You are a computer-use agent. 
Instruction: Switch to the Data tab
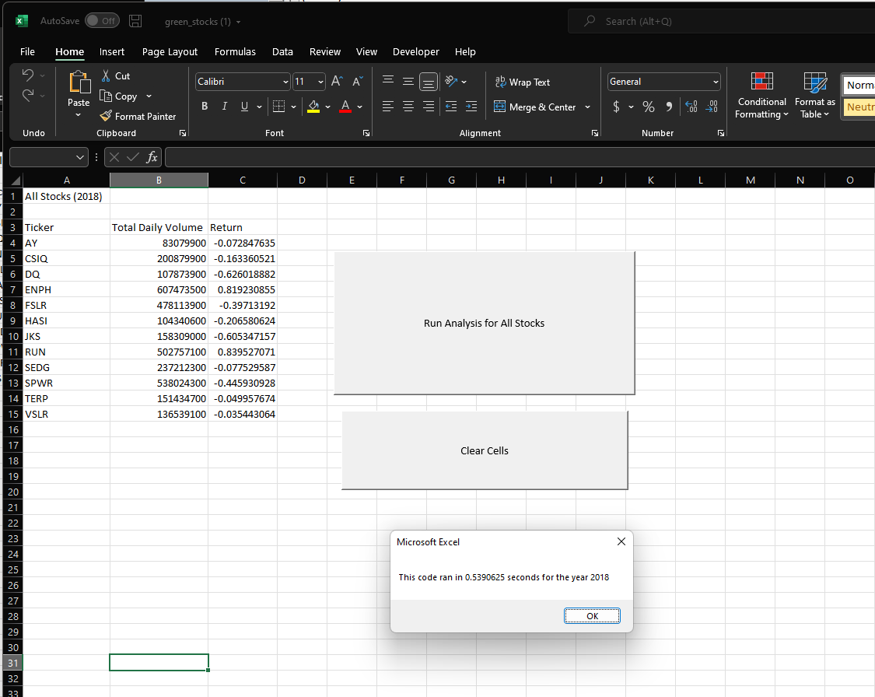click(x=282, y=51)
